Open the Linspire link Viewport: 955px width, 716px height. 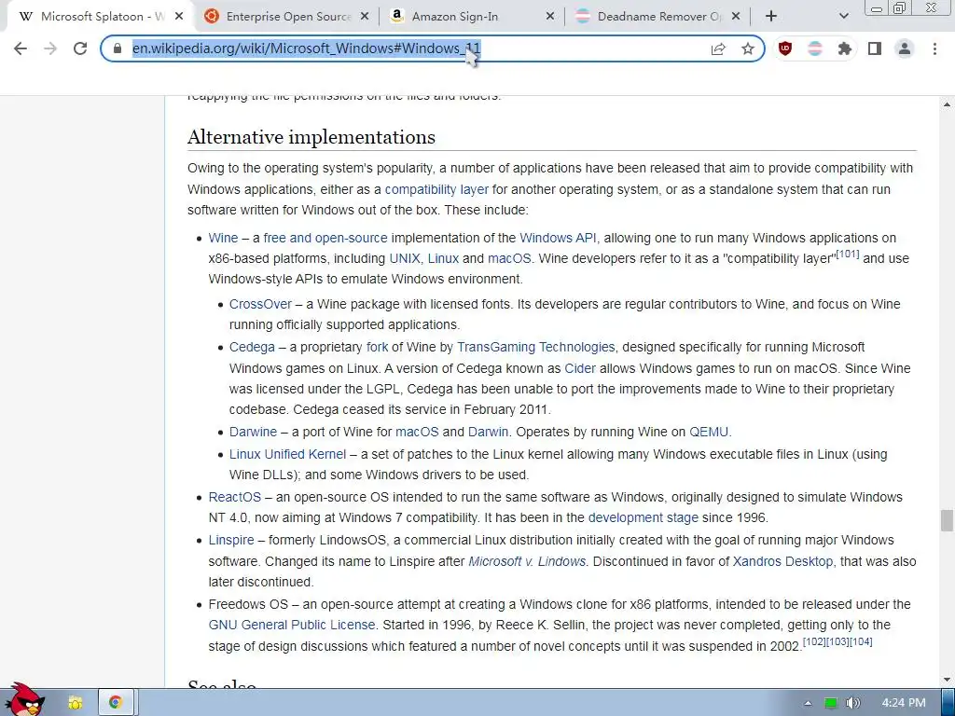click(231, 541)
